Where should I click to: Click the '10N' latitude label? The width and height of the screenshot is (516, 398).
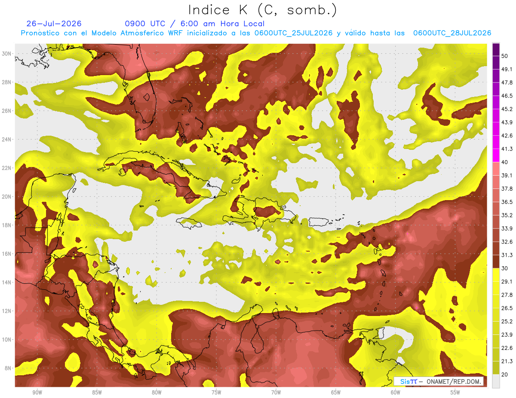(7, 340)
